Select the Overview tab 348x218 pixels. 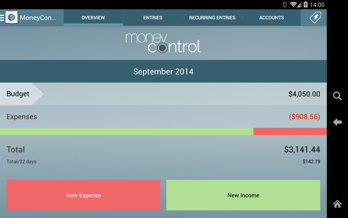click(x=93, y=17)
